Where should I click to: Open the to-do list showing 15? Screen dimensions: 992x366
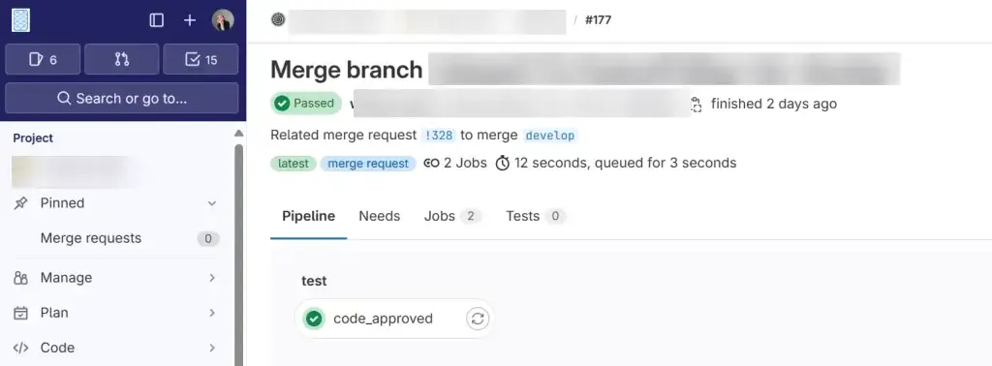click(x=201, y=59)
